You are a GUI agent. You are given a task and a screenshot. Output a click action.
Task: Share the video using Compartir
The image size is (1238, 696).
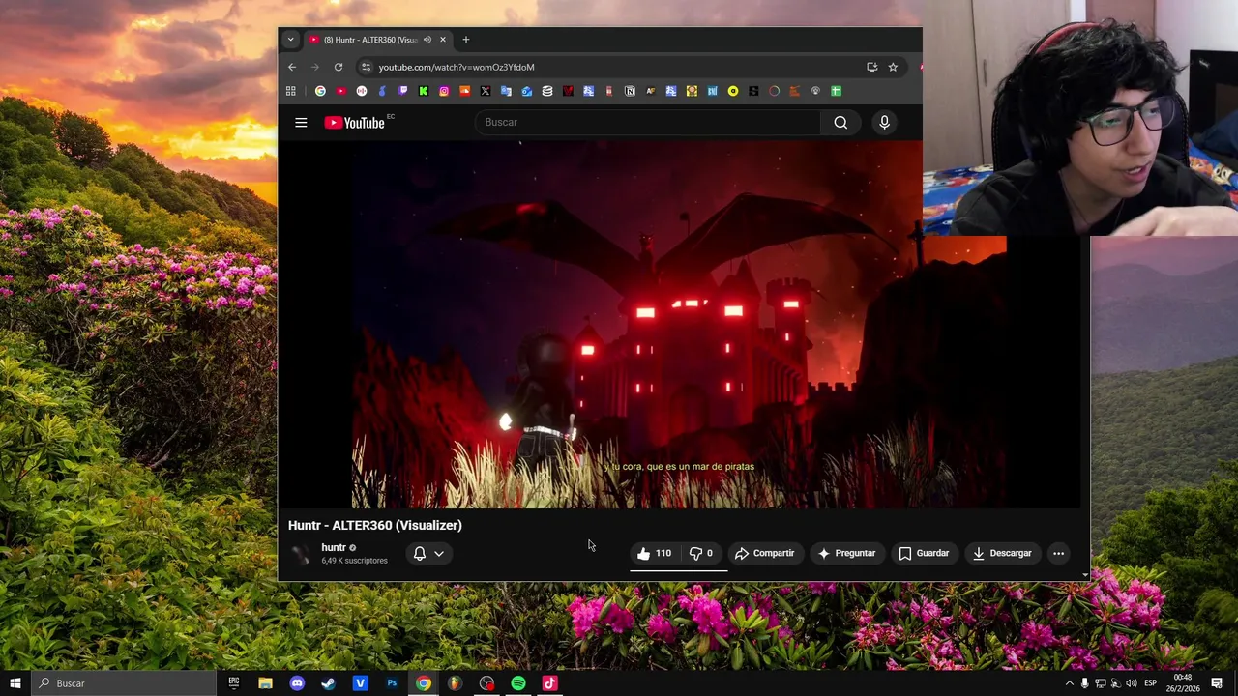point(764,553)
